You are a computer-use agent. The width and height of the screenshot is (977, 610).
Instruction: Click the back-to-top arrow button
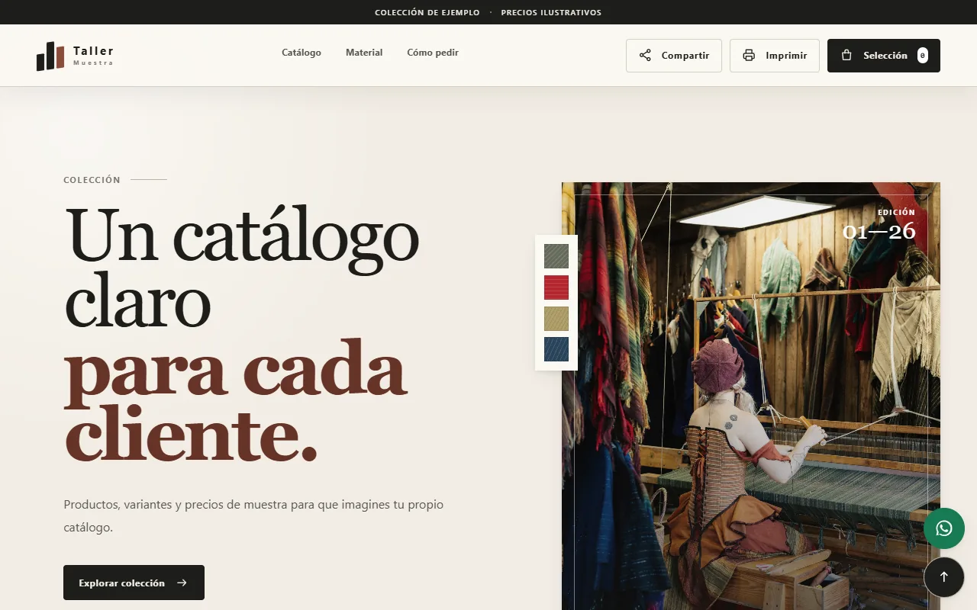[x=944, y=577]
